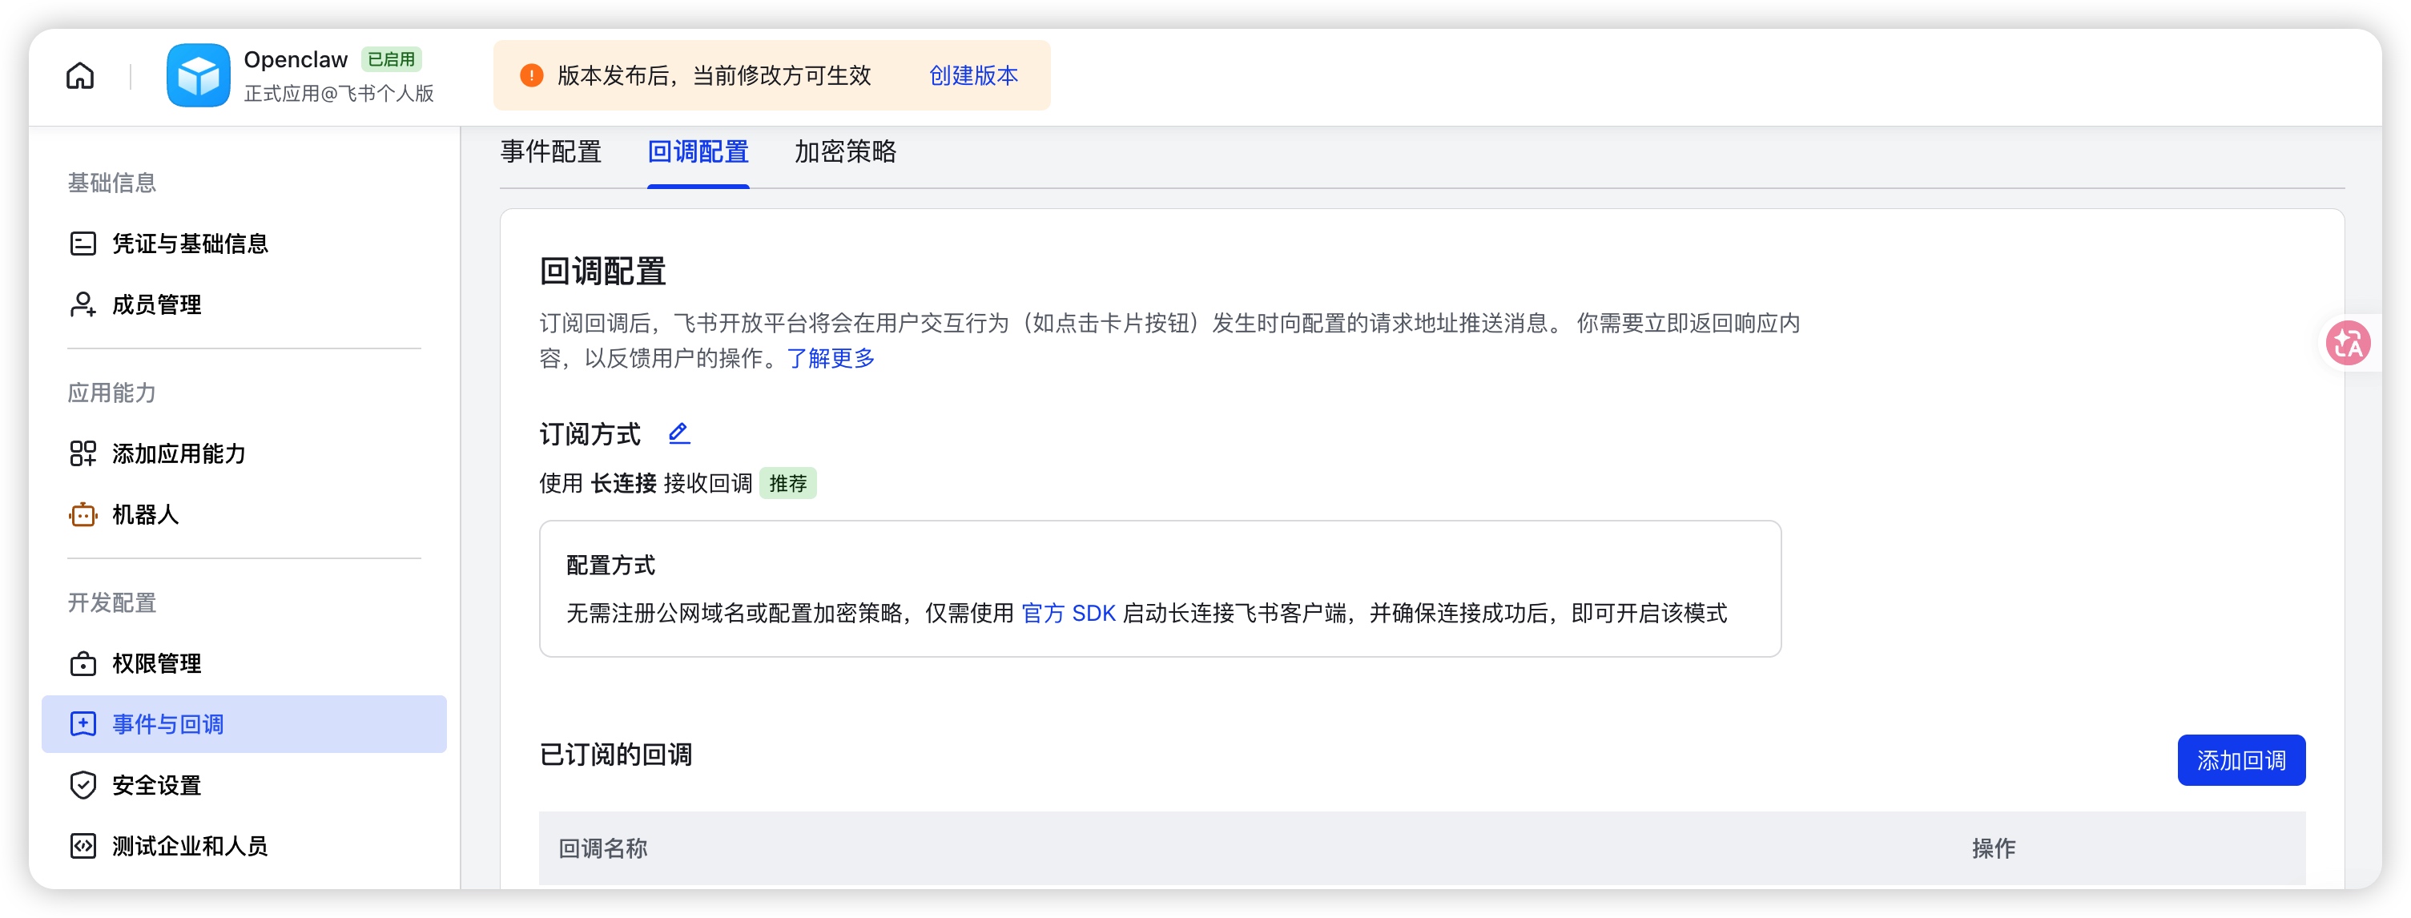Click the home icon in header

pyautogui.click(x=80, y=76)
